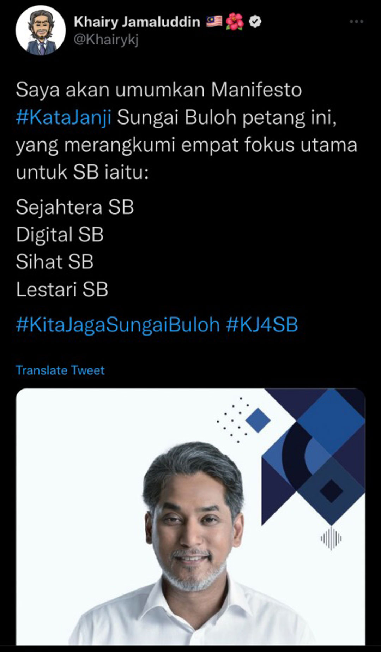381x652 pixels.
Task: Open the #KitaJagaSungaiBuloh hashtag
Action: point(118,325)
